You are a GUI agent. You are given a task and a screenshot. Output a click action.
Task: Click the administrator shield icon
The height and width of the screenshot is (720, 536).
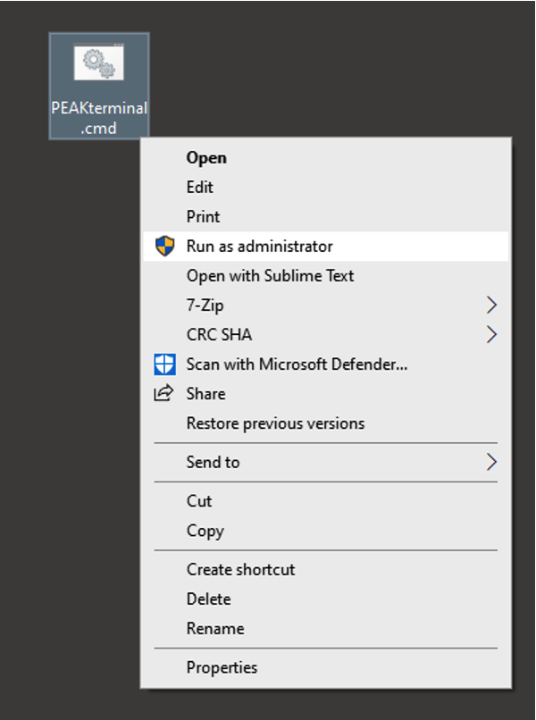(164, 247)
